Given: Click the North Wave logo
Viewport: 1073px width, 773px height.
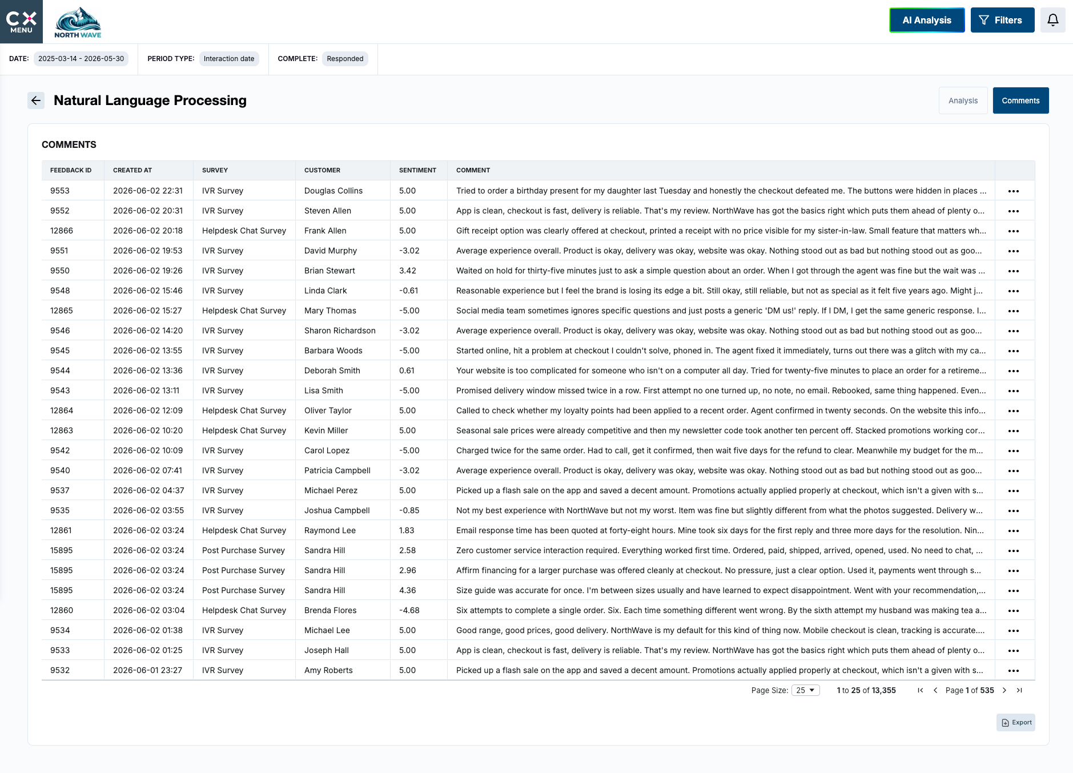Looking at the screenshot, I should tap(78, 22).
